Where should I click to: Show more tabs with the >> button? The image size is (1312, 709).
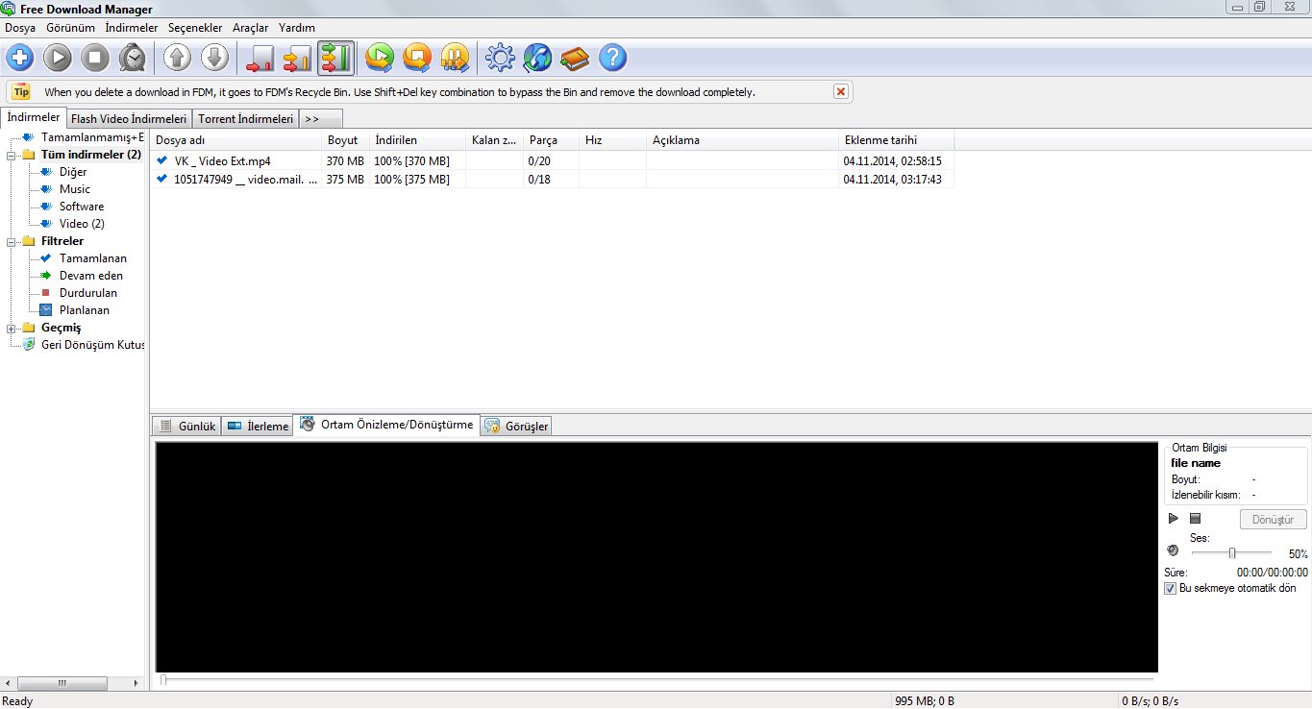pyautogui.click(x=321, y=119)
